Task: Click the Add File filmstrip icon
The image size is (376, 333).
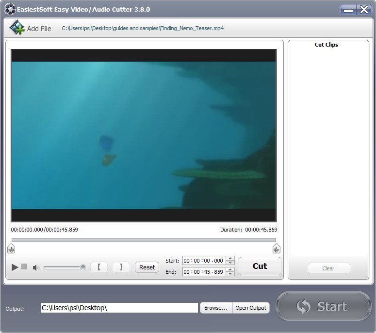Action: coord(17,27)
